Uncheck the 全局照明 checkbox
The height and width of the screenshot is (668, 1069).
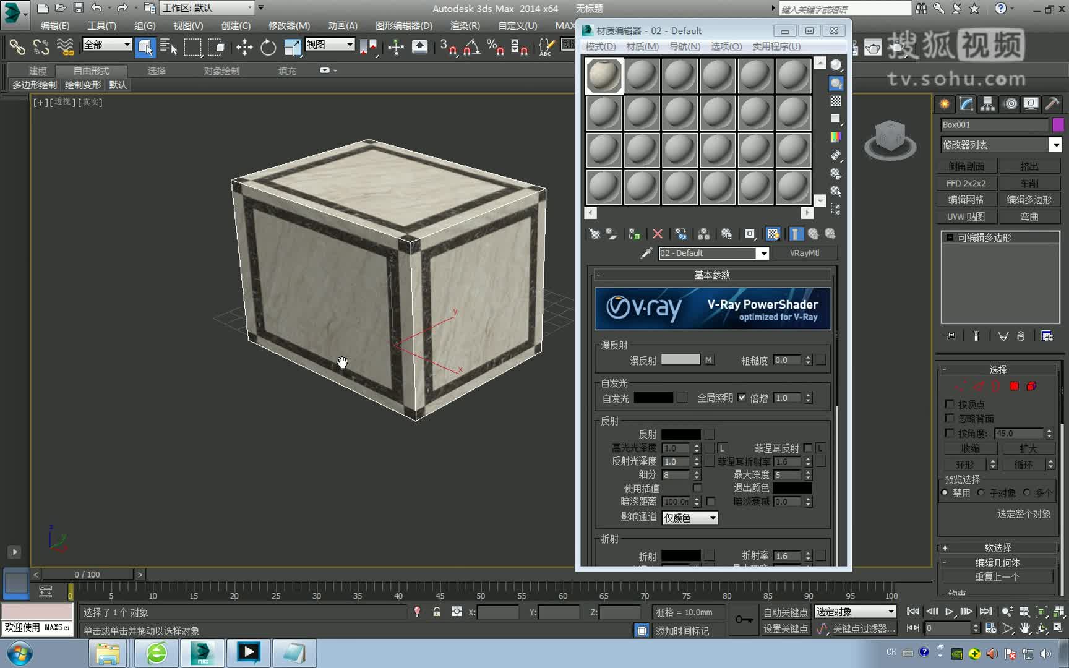(742, 398)
